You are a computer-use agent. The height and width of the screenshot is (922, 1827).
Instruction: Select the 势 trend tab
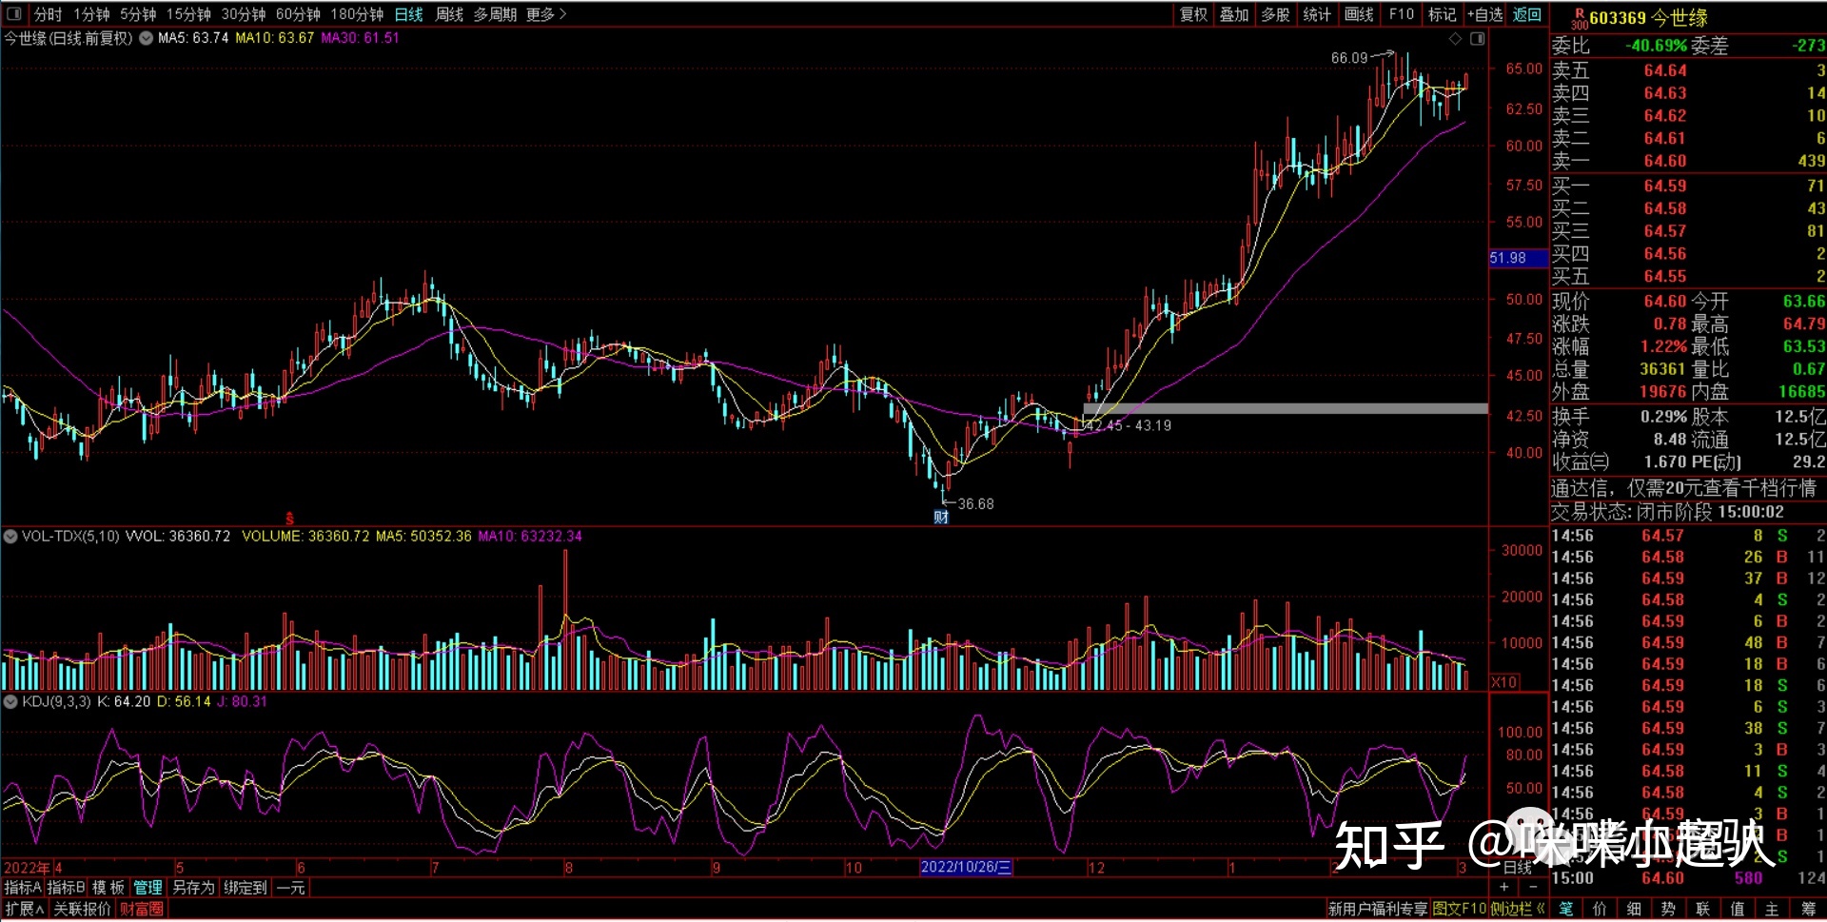(x=1669, y=909)
